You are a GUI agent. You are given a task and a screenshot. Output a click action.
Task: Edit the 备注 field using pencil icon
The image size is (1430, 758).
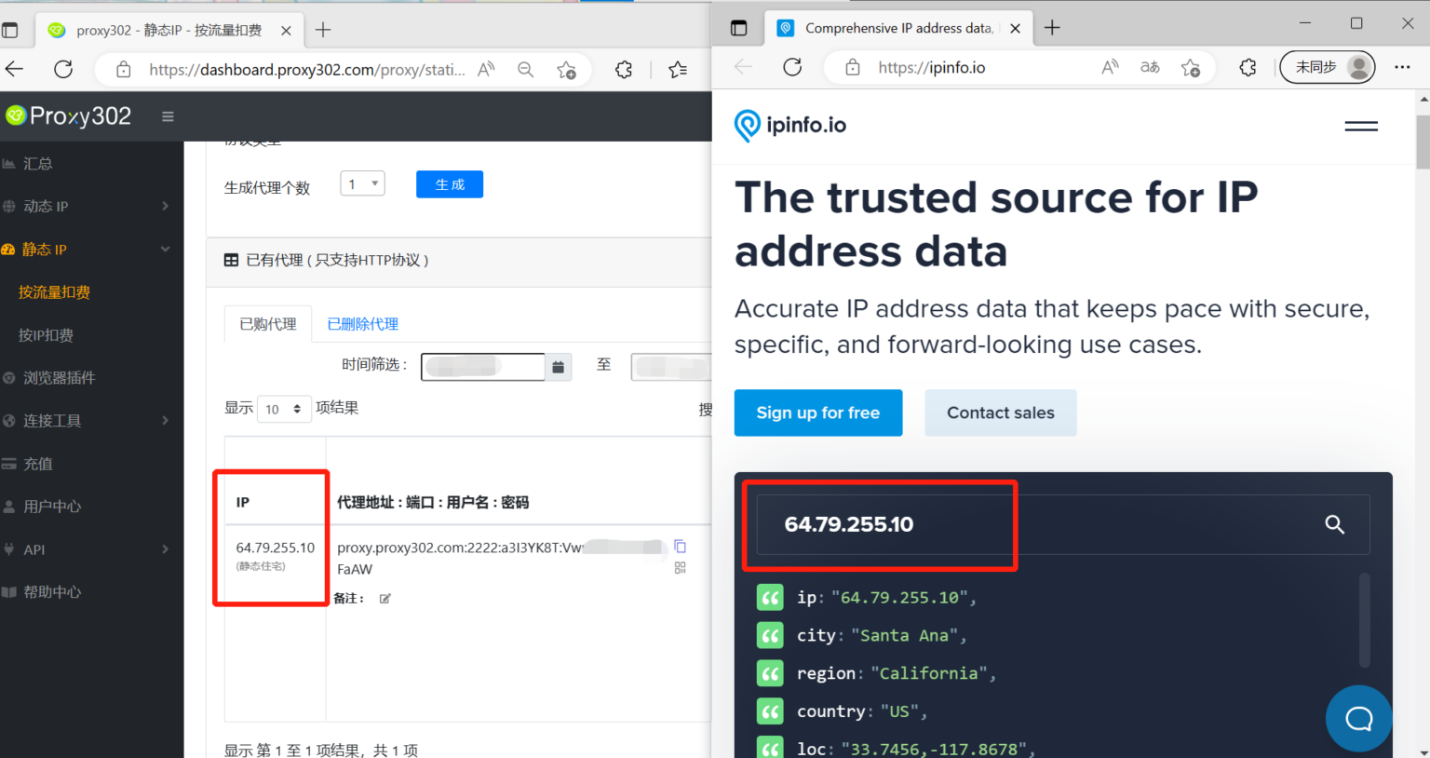[x=384, y=598]
